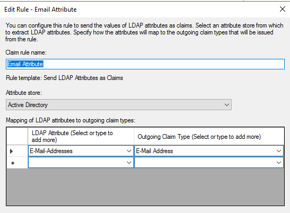Open the empty Outgoing Claim Type dropdown arrow

[279, 163]
